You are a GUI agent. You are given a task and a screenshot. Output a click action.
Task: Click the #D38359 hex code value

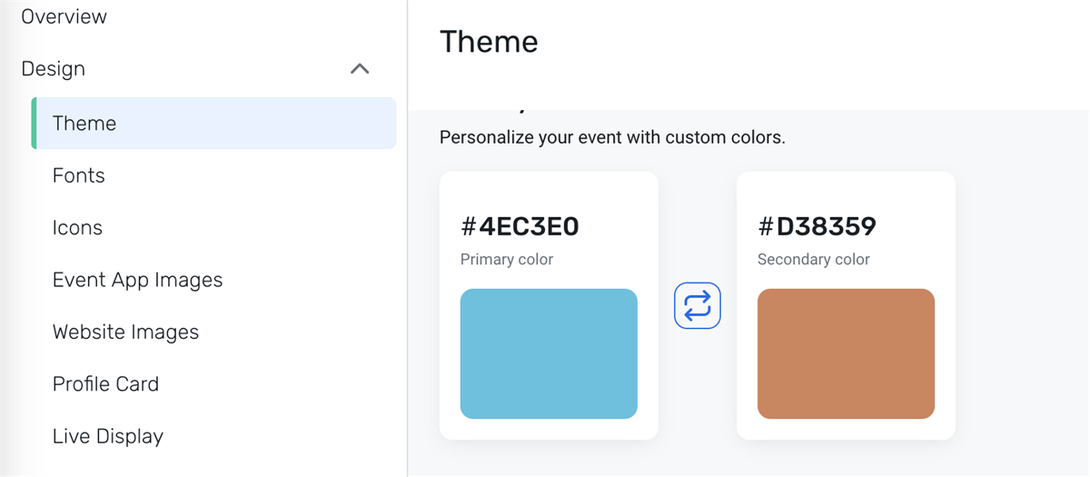coord(817,226)
